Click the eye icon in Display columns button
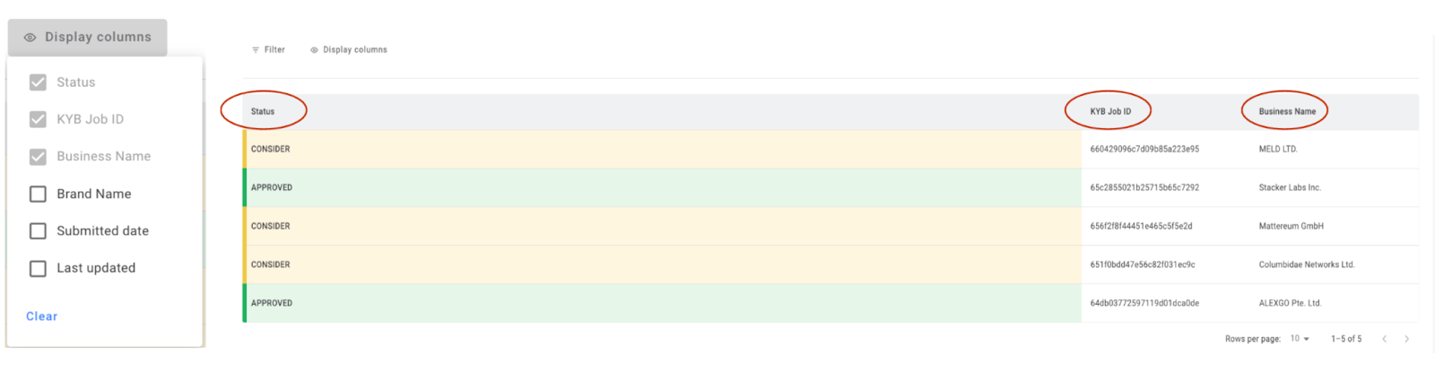The width and height of the screenshot is (1435, 372). point(30,38)
